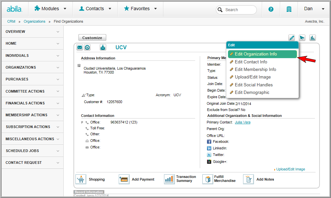Screen dimensions: 331x198
Task: Click the Office fax icon
Action: [x=87, y=141]
